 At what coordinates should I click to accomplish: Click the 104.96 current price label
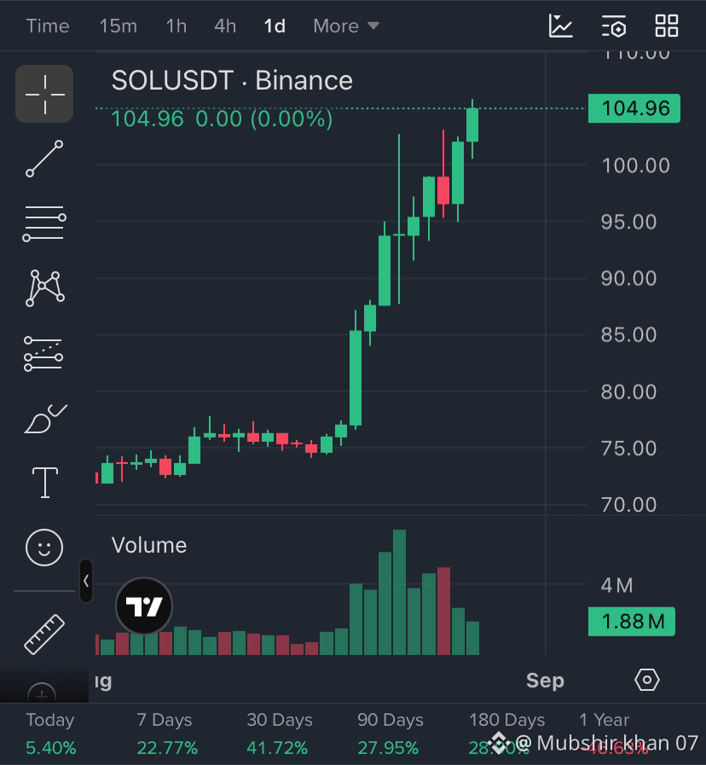[x=634, y=108]
